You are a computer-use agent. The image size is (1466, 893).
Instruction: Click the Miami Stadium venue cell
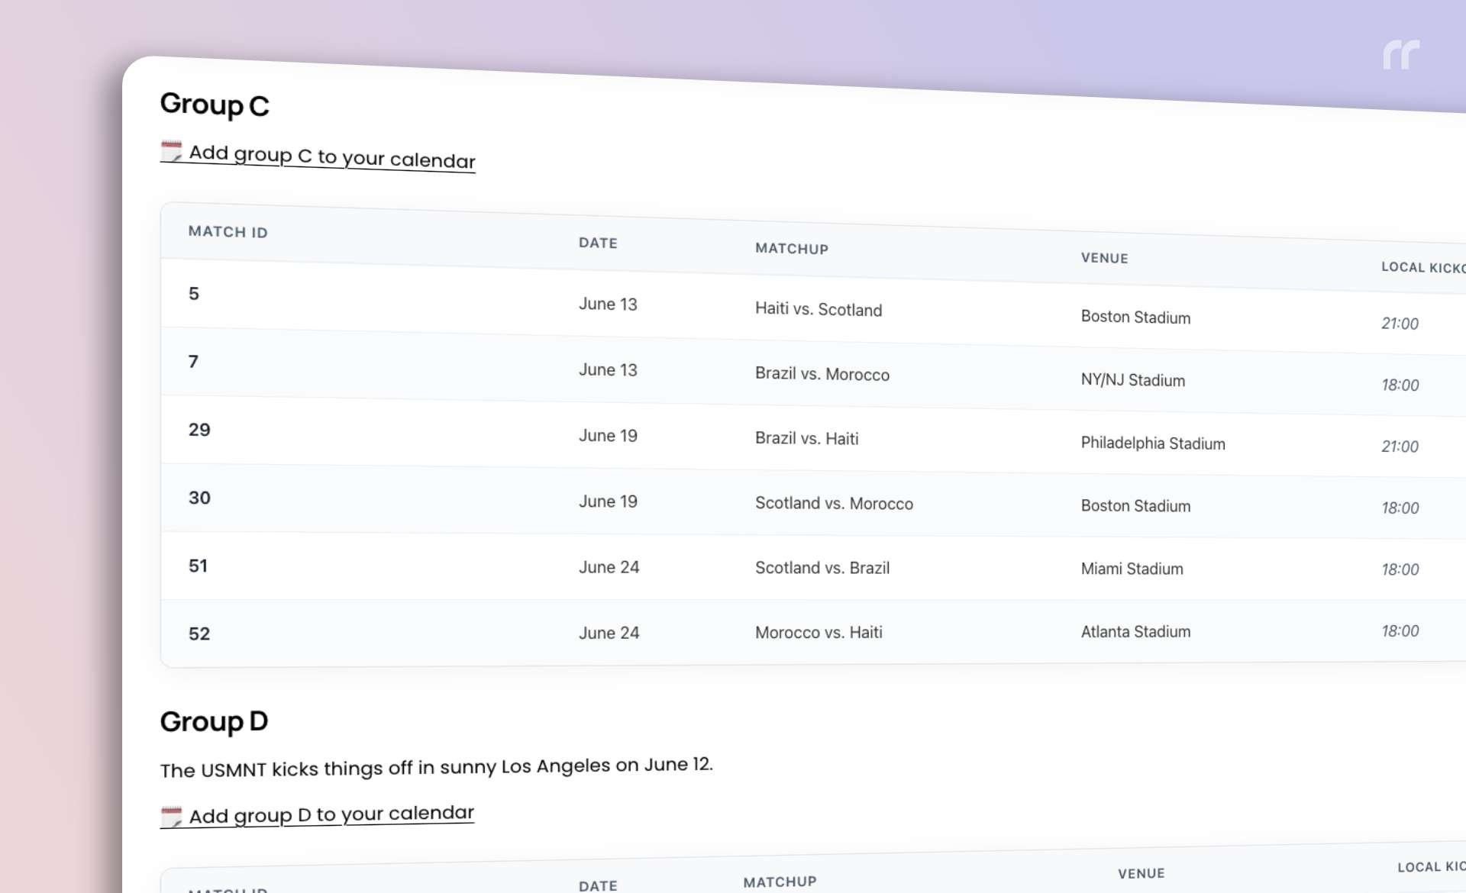[x=1132, y=569]
